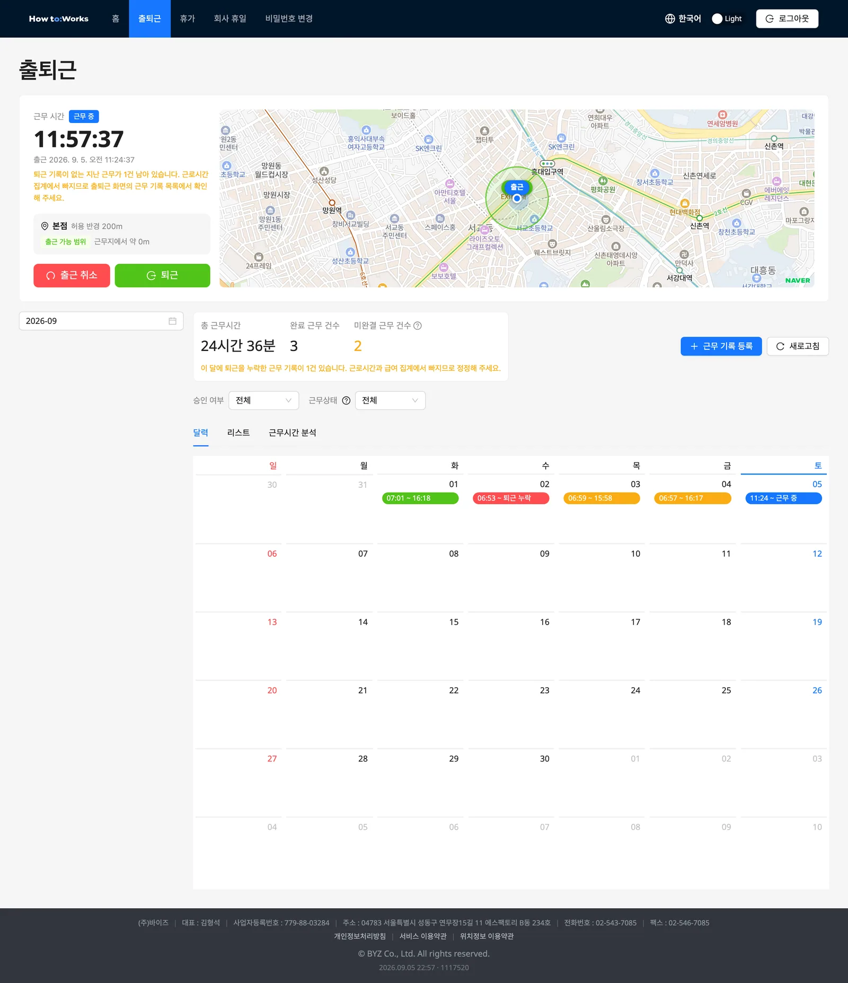Open the 개인정보처리방침 footer link

pos(360,936)
